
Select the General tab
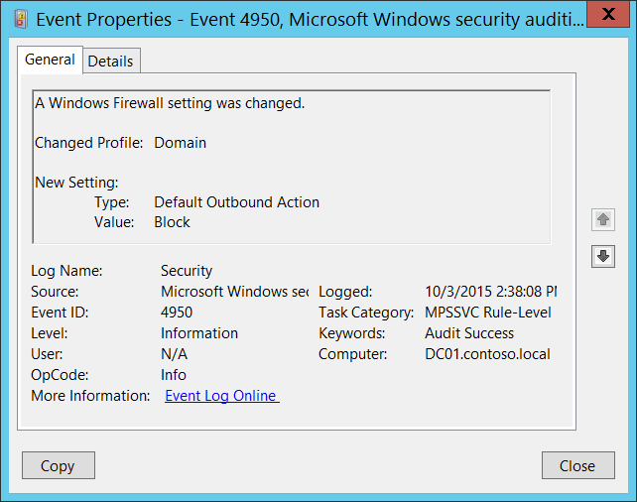pos(50,60)
